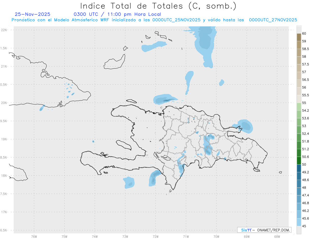Pick the dark green swatch between 50 and 50.6
311x240 pixels.
(x=299, y=161)
